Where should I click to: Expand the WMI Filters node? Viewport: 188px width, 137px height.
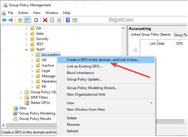(21, 98)
